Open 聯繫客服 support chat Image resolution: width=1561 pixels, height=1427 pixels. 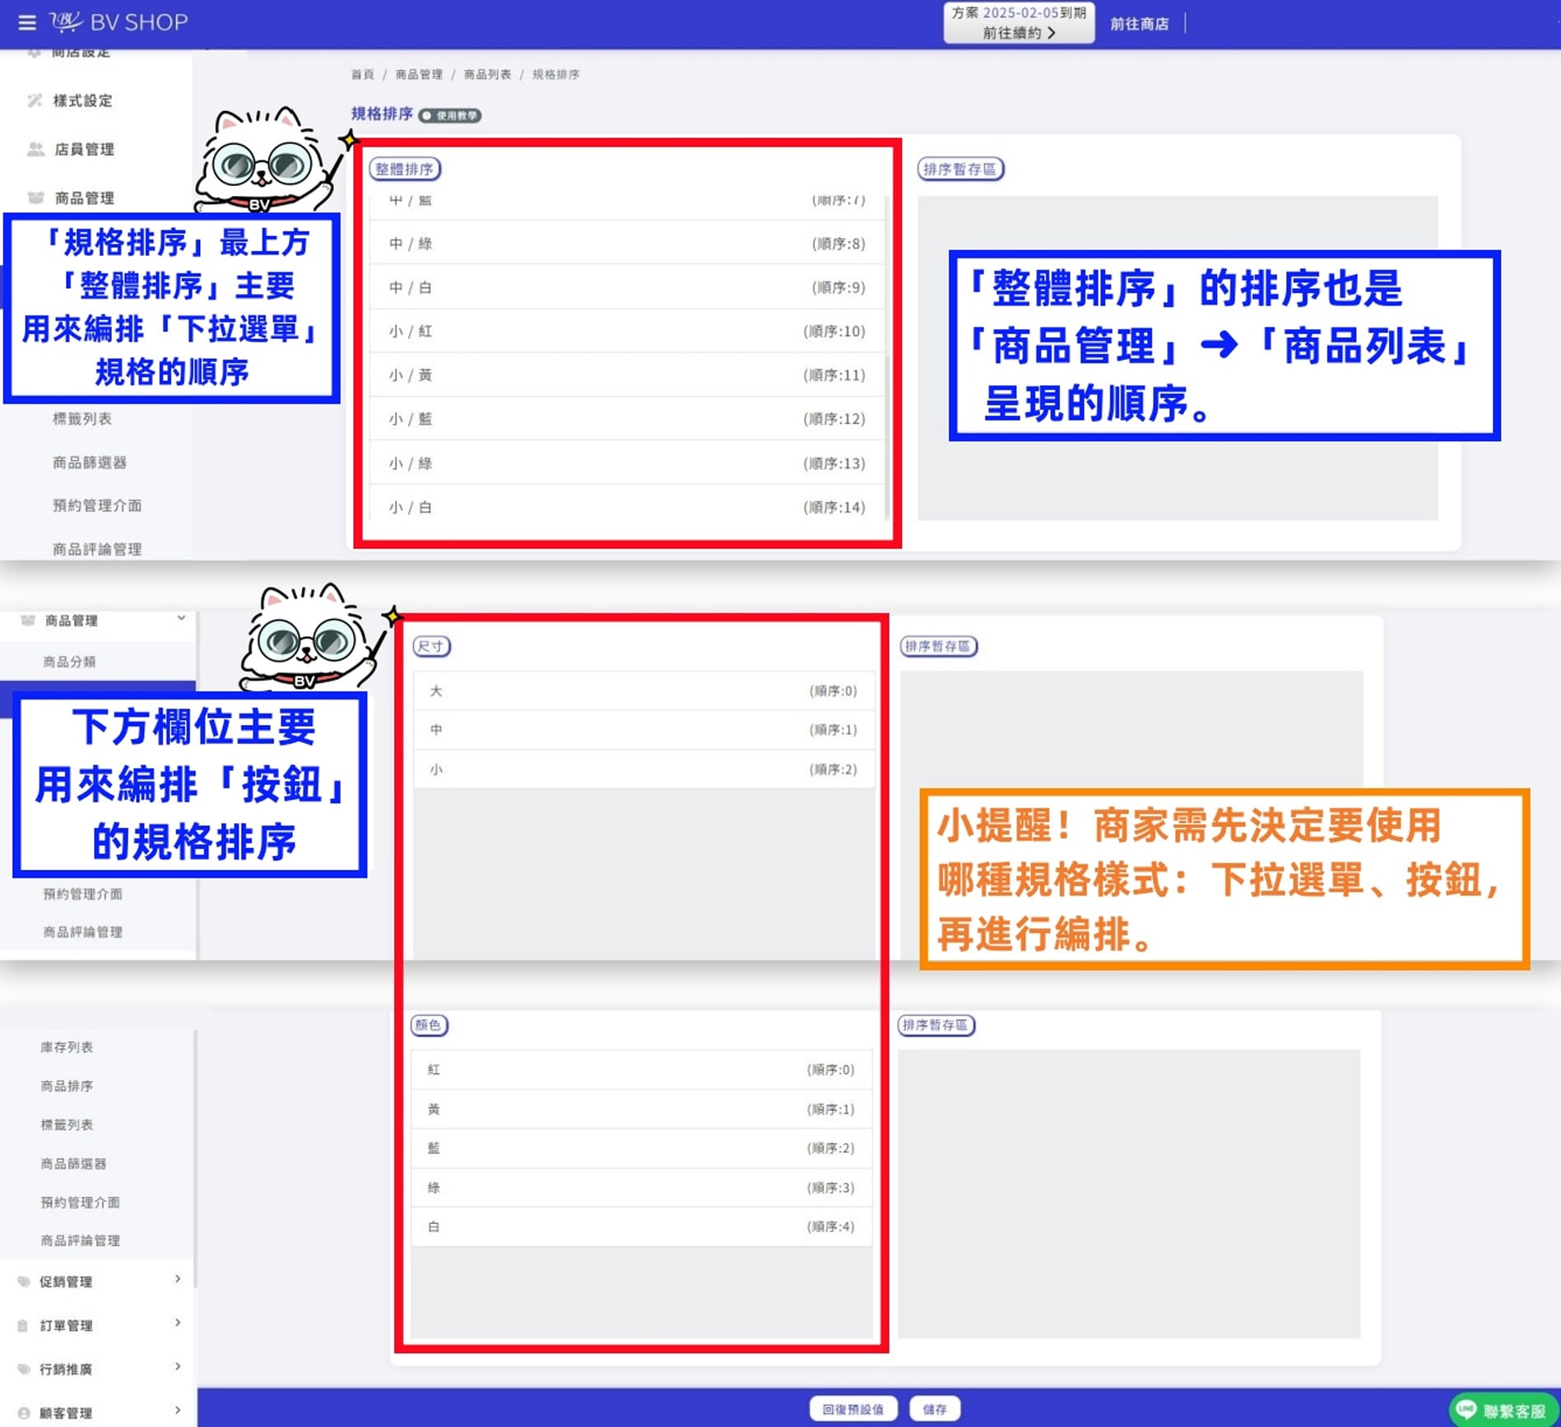(x=1503, y=1410)
